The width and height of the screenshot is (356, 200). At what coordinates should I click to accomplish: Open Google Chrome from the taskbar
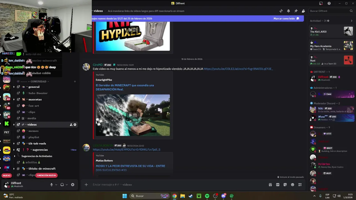pyautogui.click(x=174, y=196)
